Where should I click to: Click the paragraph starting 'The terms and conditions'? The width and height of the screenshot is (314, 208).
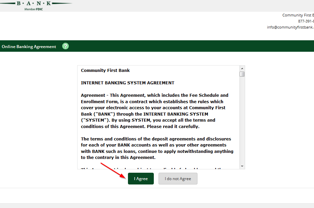click(x=157, y=148)
